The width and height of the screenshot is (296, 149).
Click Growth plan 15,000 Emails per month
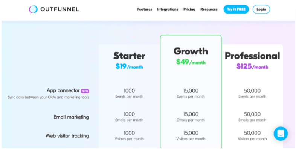click(x=191, y=117)
